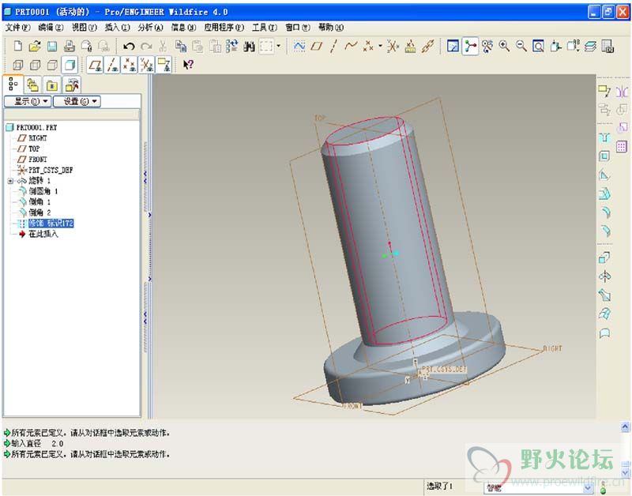Open the 工具 menu

click(265, 28)
